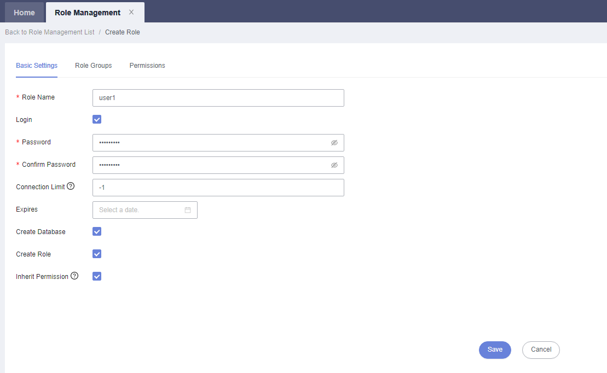Uncheck the Login checkbox

pyautogui.click(x=97, y=120)
